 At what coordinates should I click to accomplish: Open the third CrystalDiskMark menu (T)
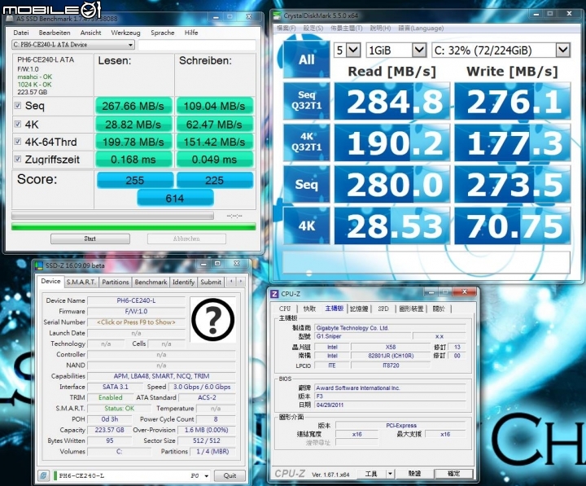[347, 28]
